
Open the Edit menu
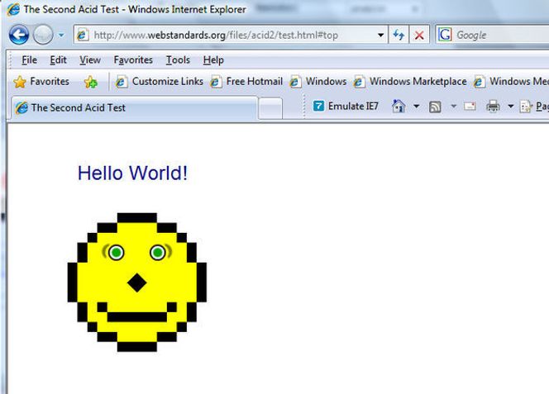click(58, 59)
